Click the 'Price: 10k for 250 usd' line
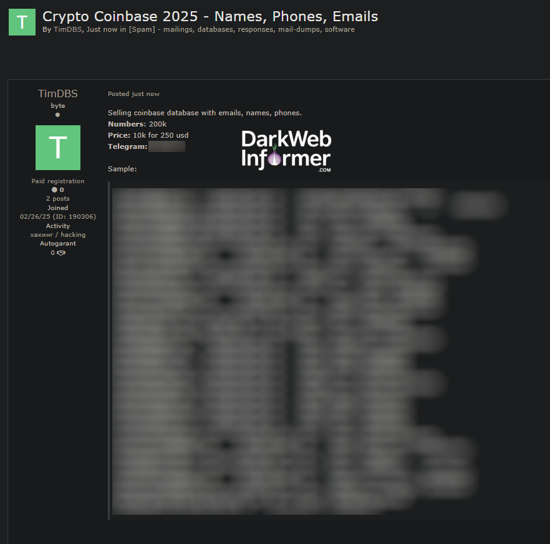550x544 pixels. click(148, 135)
